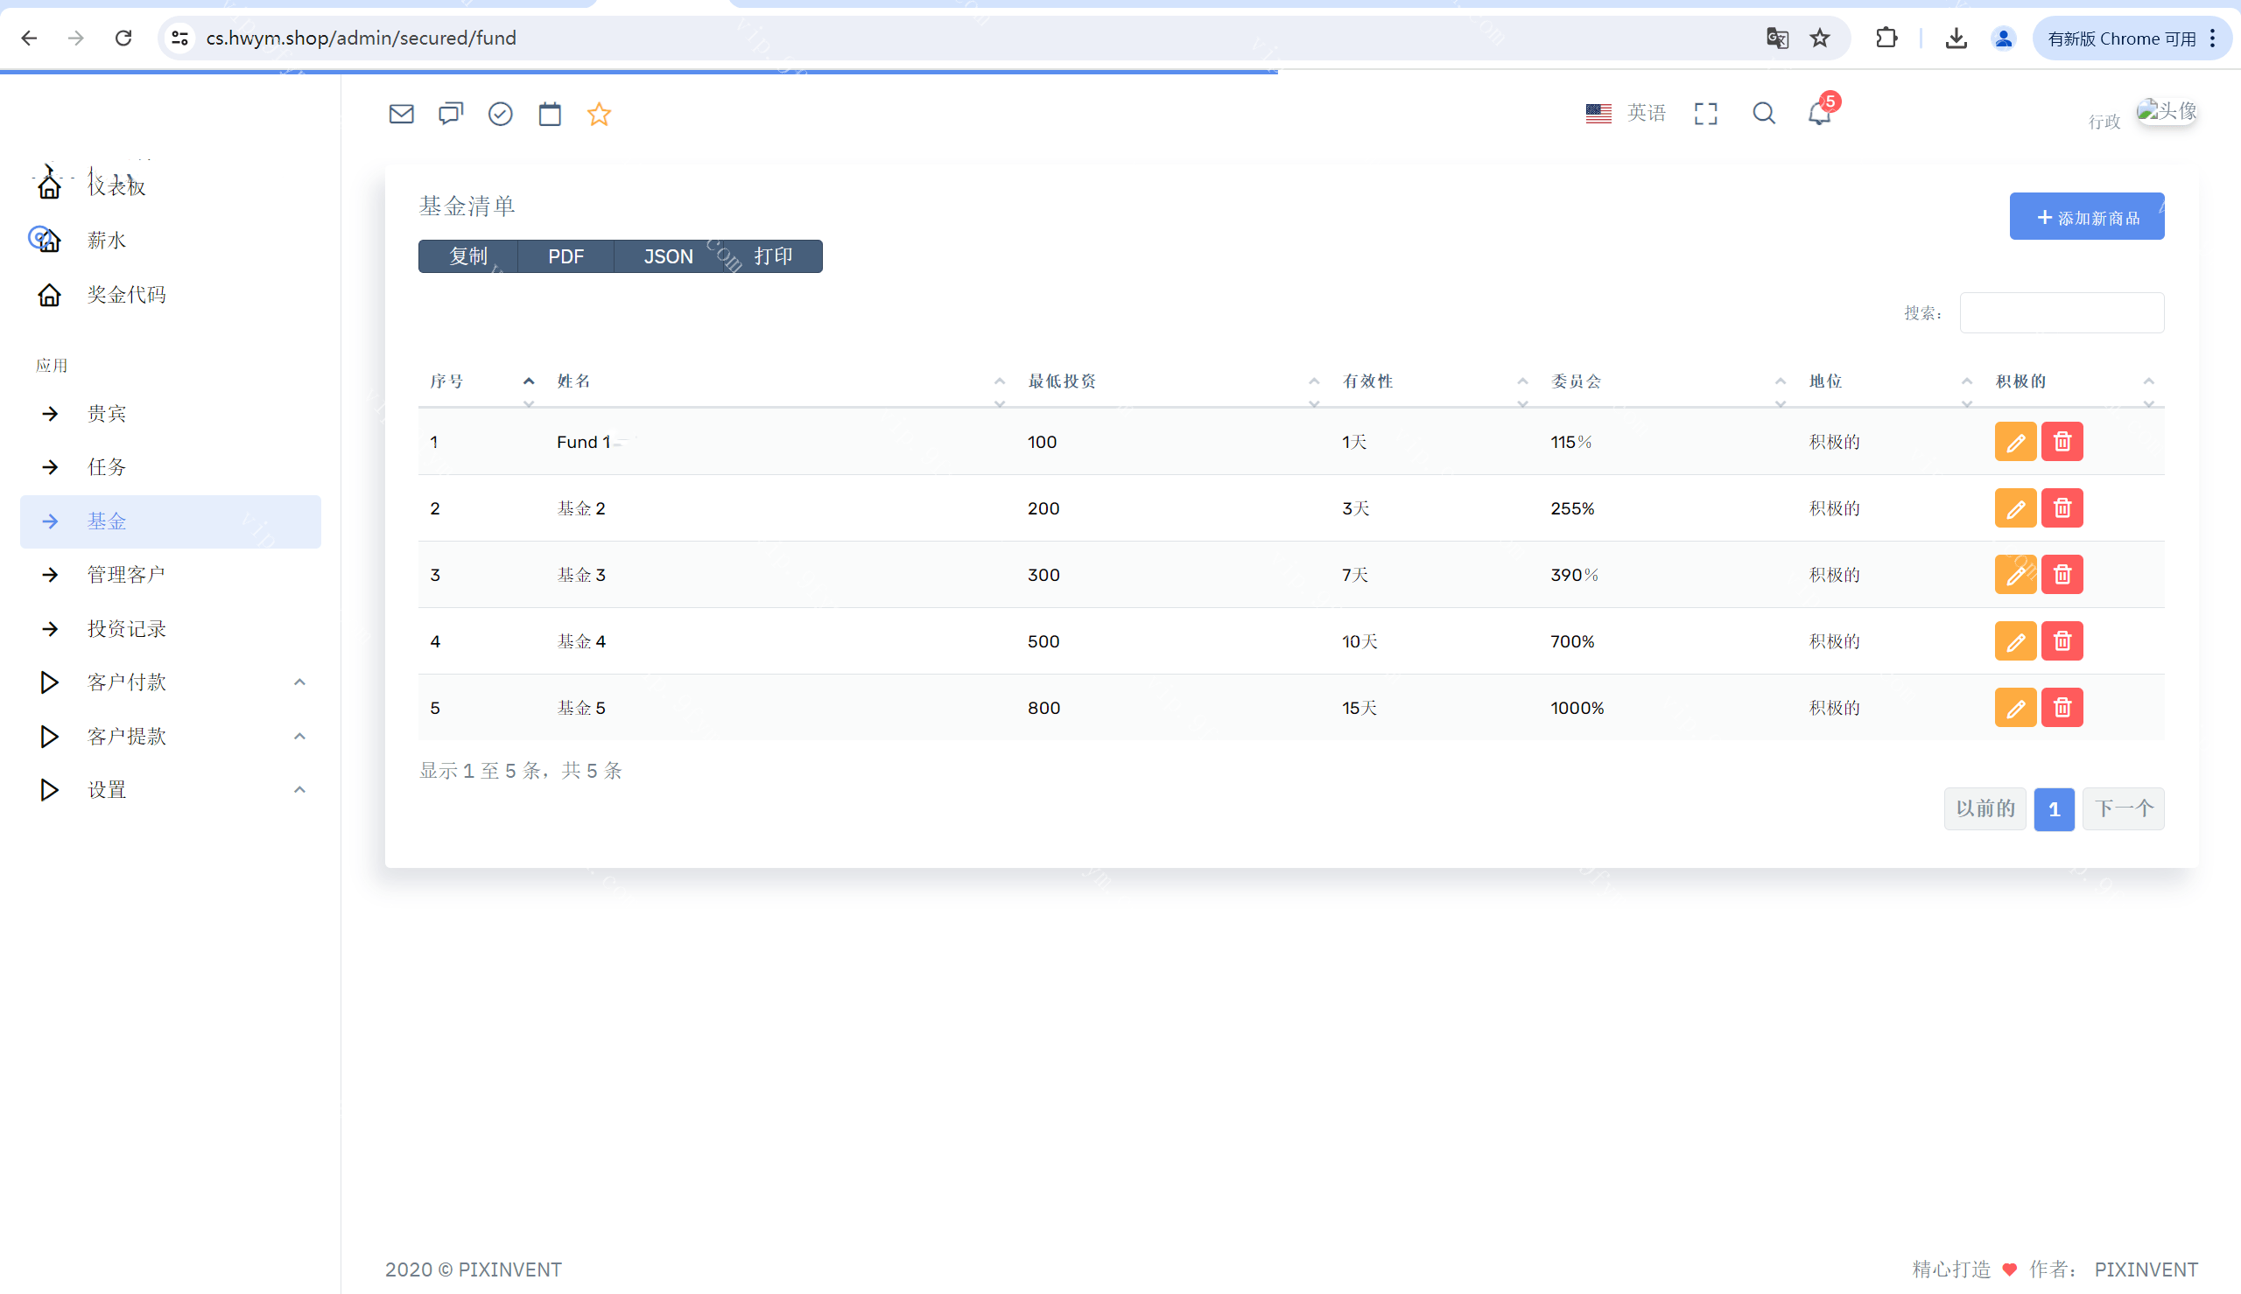This screenshot has width=2241, height=1294.
Task: Click the 添加新商品 button
Action: pyautogui.click(x=2085, y=217)
